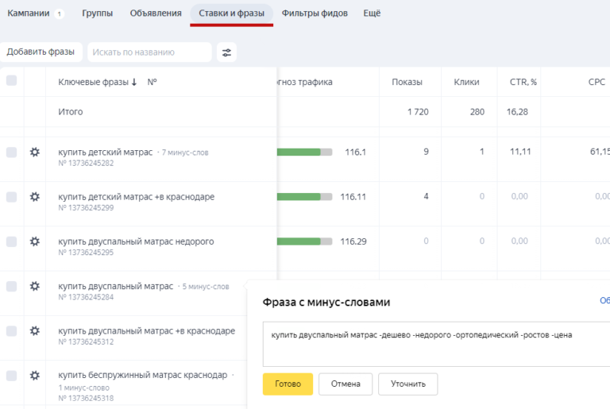Image resolution: width=610 pixels, height=409 pixels.
Task: Click traffic forecast bar for 116.1 row
Action: pyautogui.click(x=305, y=152)
